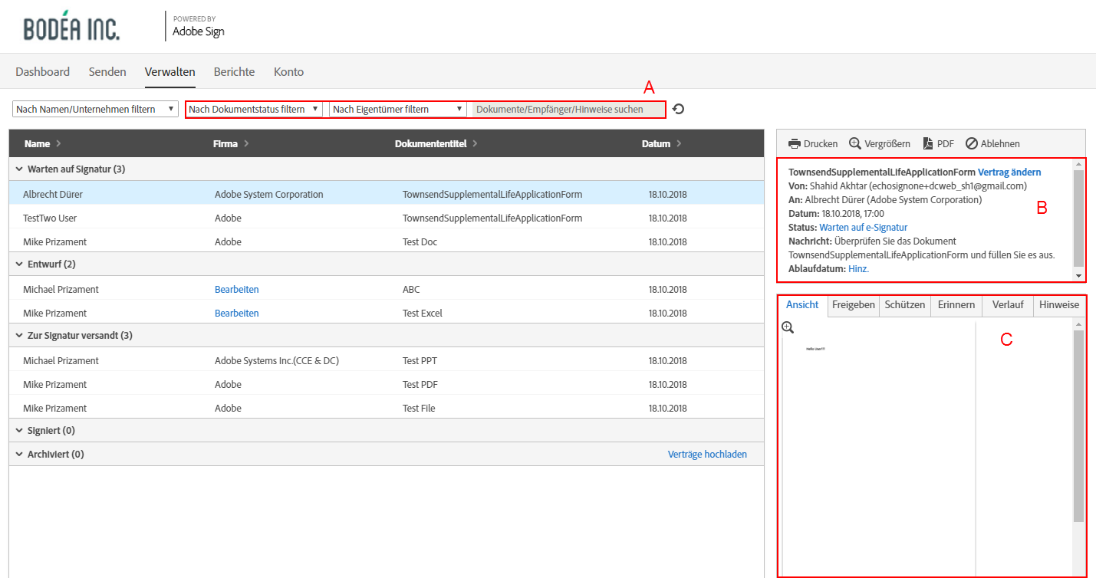Zoom the document preview with magnifier icon

coord(788,328)
